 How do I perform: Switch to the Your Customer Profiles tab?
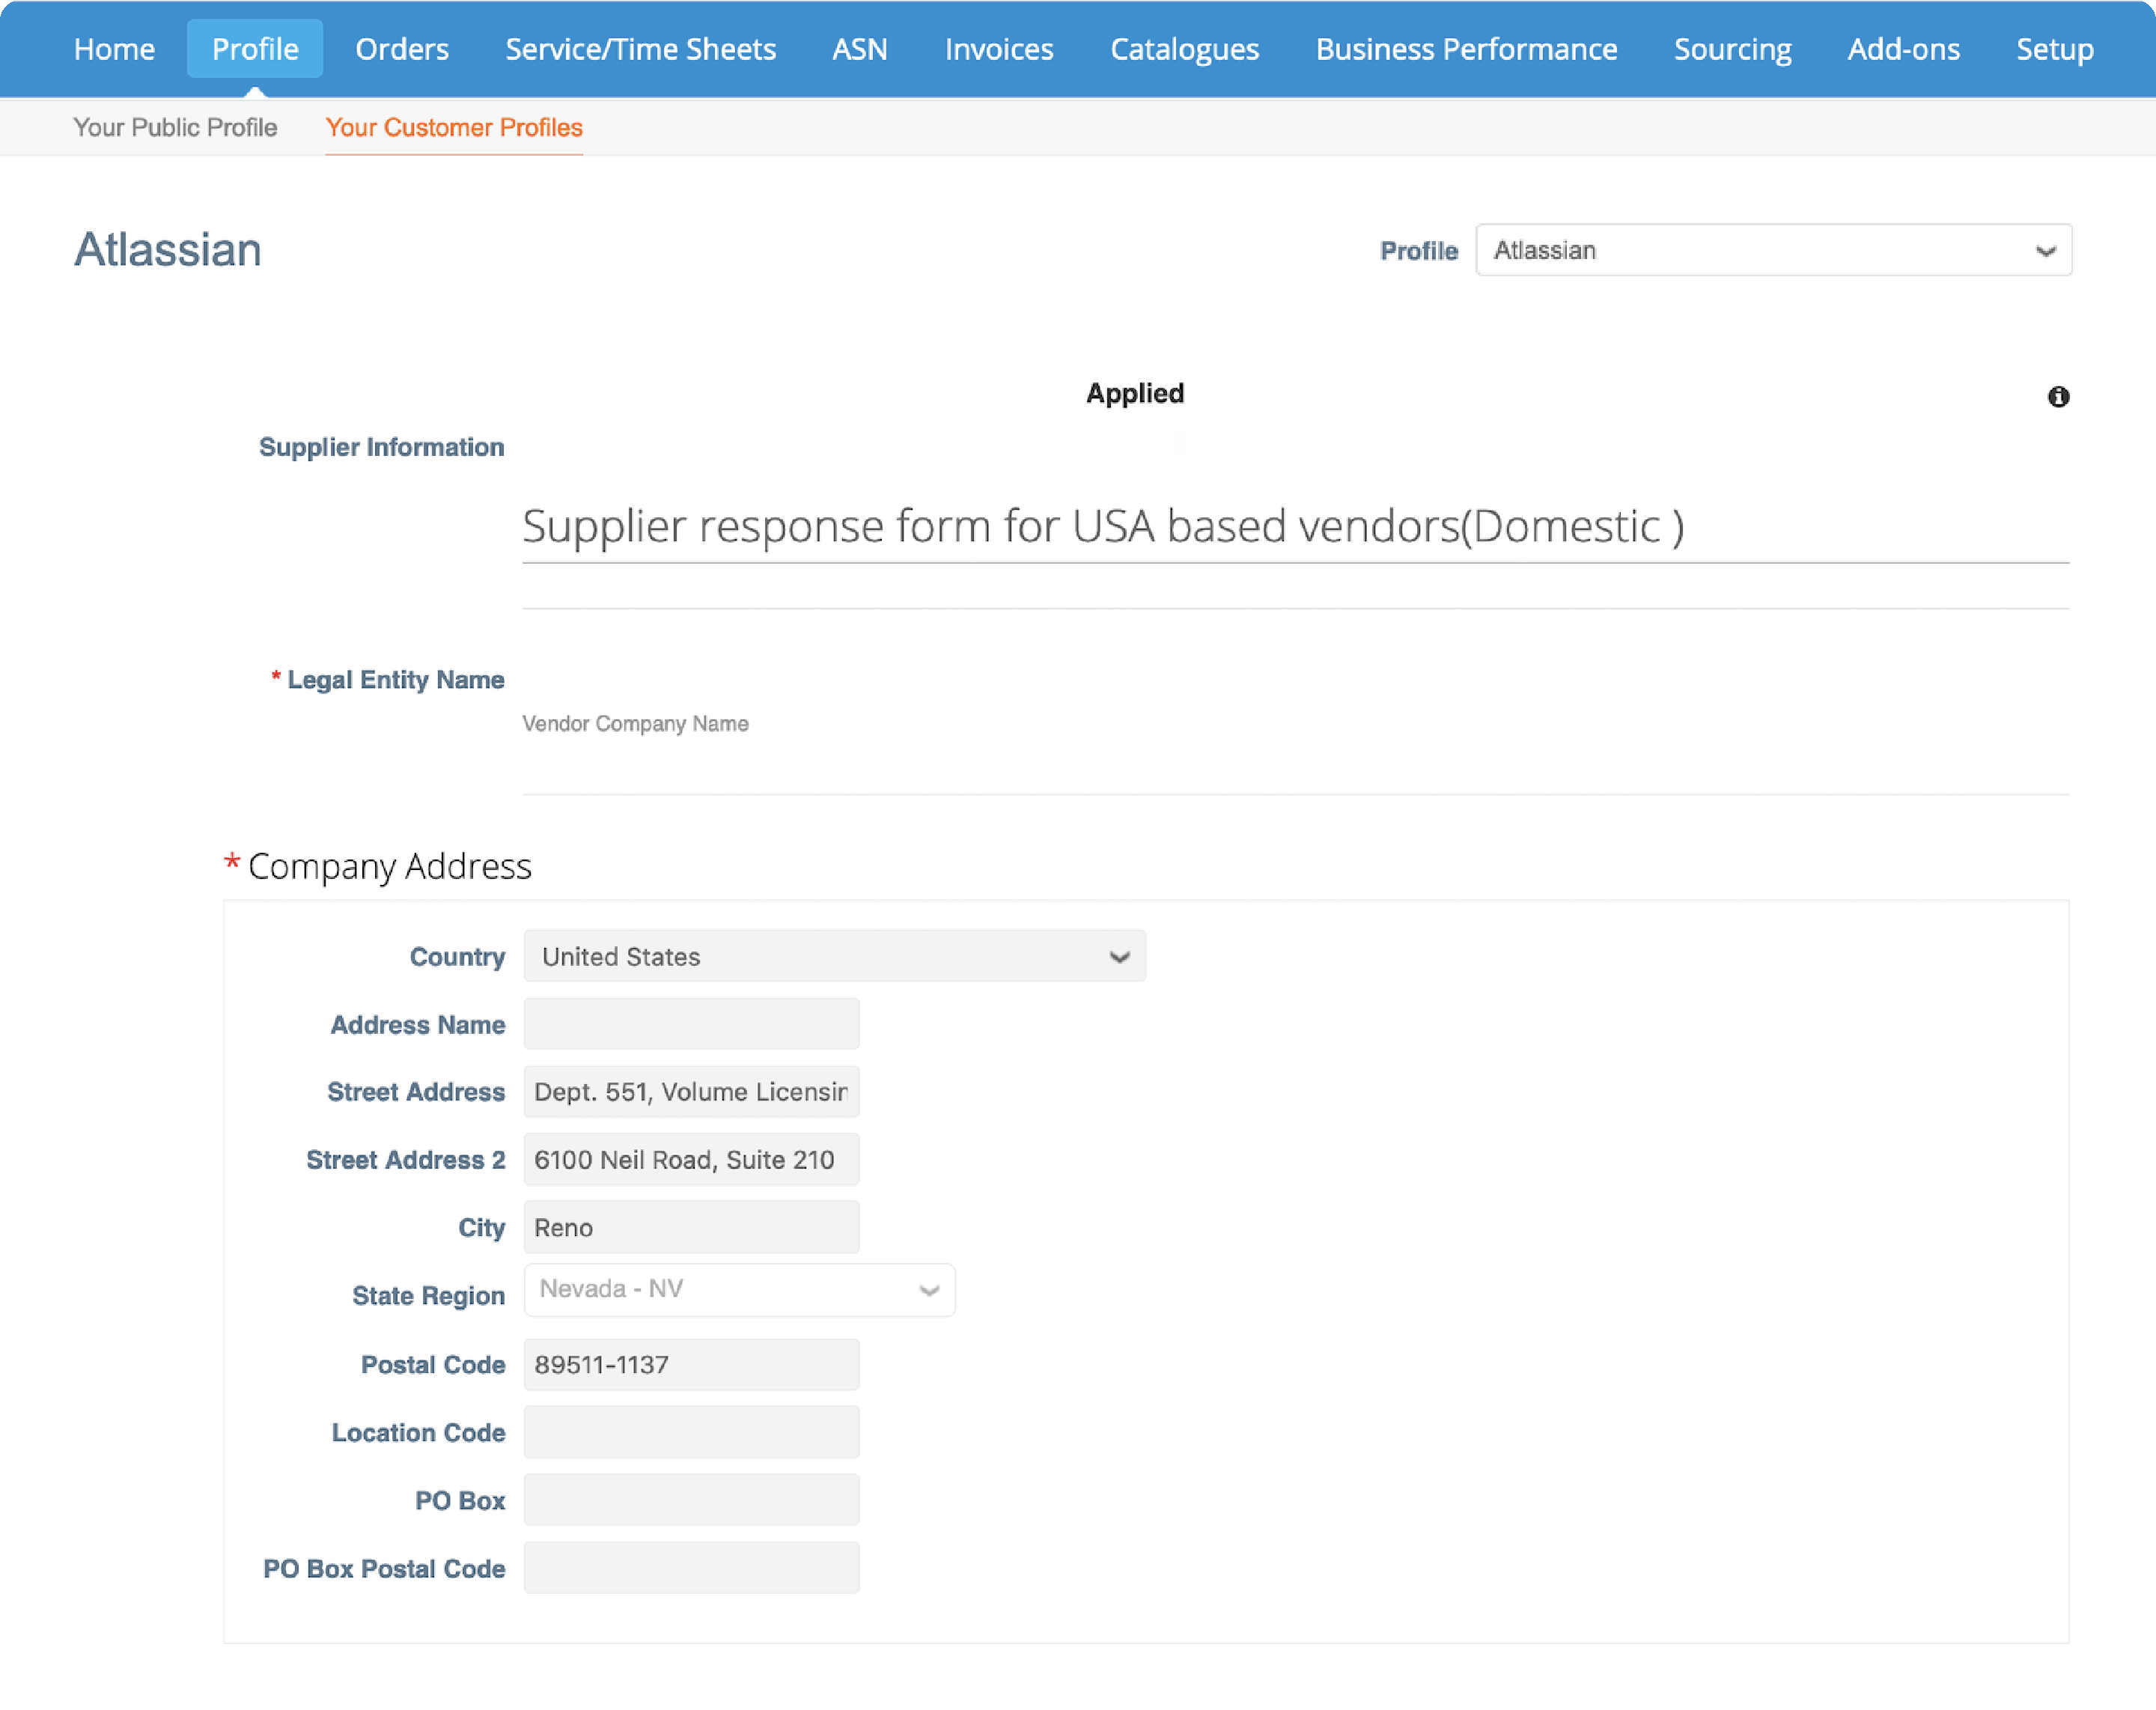454,127
